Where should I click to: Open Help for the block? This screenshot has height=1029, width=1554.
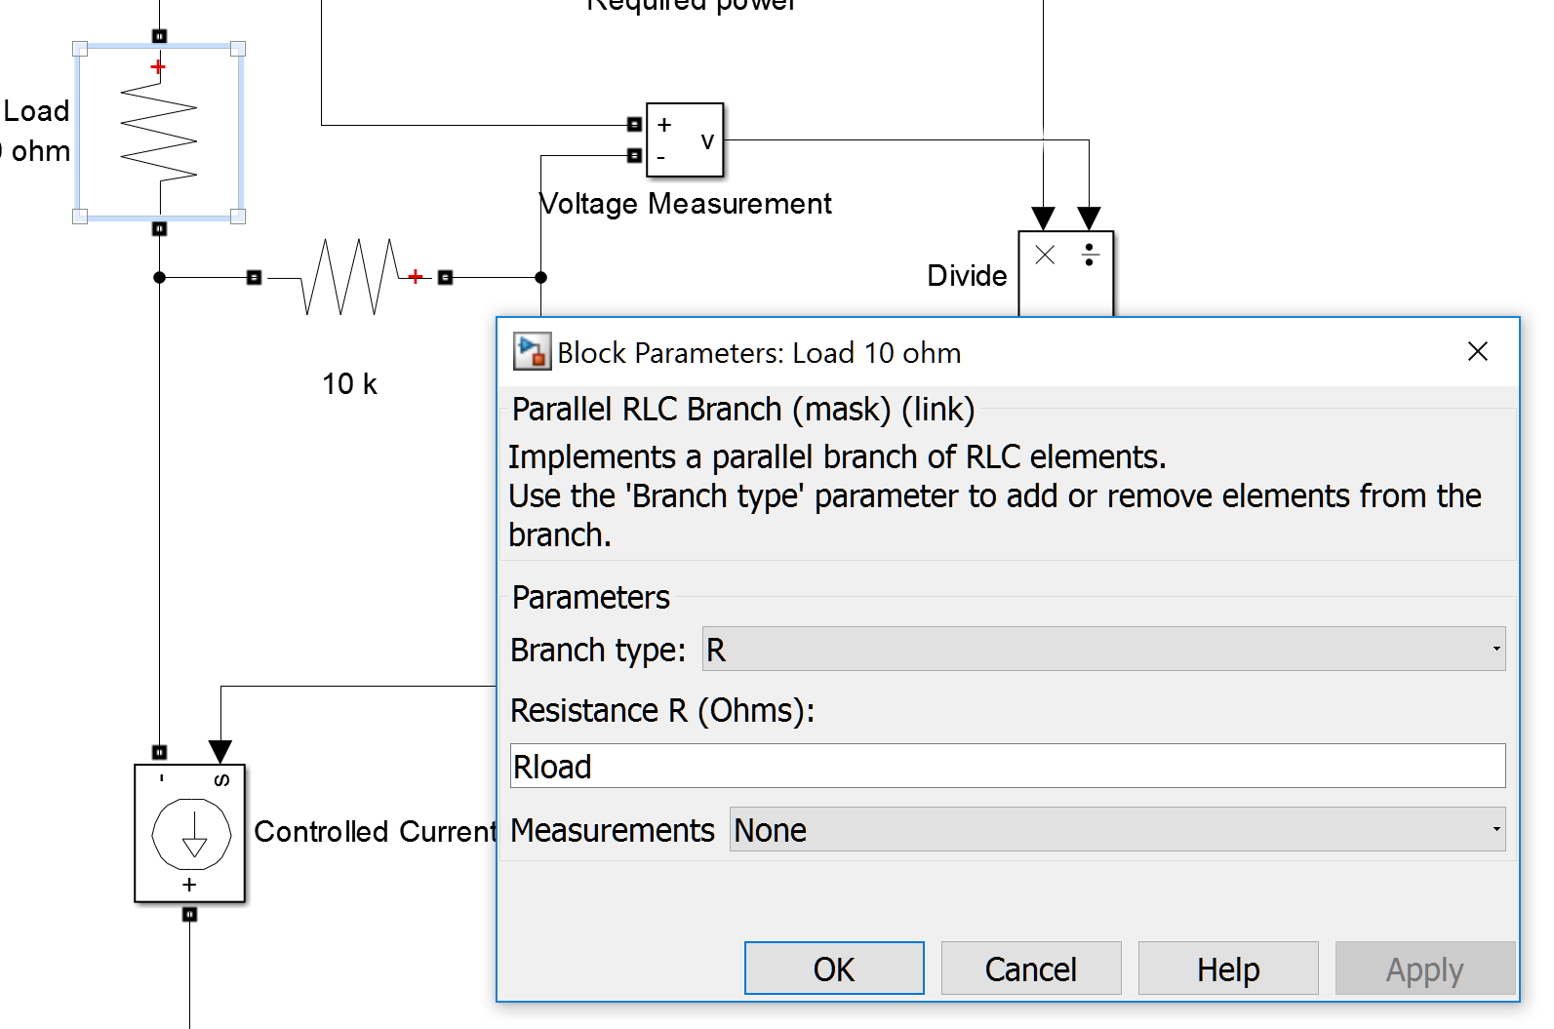(x=1227, y=969)
